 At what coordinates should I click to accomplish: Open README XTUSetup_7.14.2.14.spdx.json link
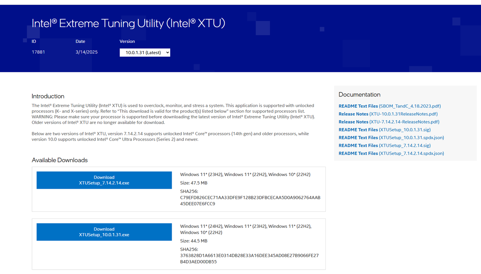(x=391, y=154)
